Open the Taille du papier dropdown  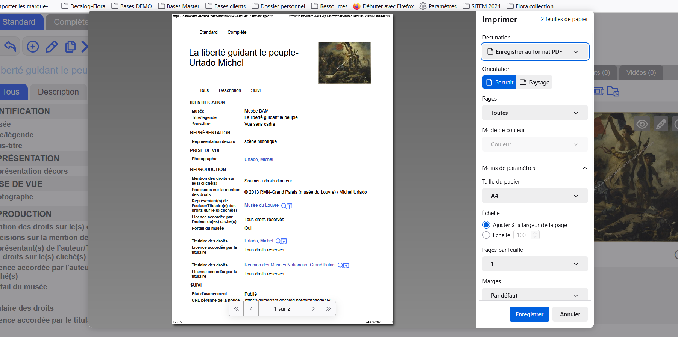[535, 196]
